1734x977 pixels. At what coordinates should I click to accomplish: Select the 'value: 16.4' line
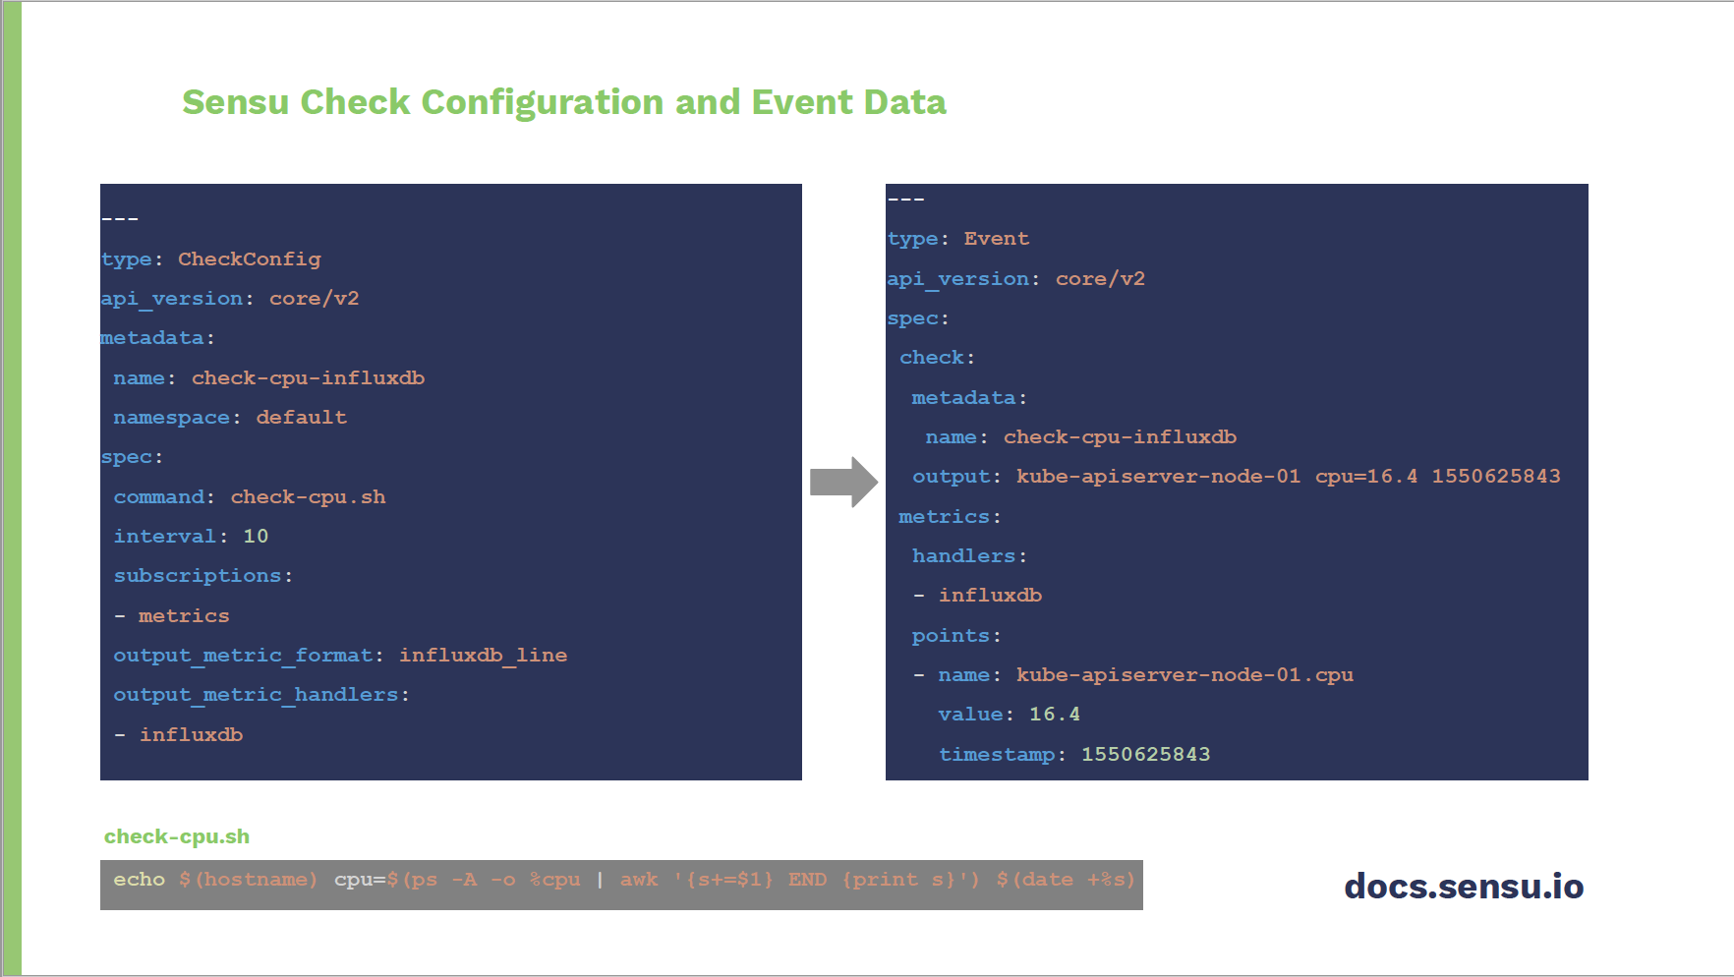[x=1009, y=715]
